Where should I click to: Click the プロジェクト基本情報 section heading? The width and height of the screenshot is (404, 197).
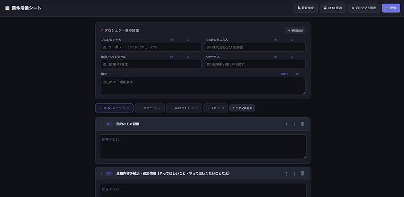pos(122,30)
